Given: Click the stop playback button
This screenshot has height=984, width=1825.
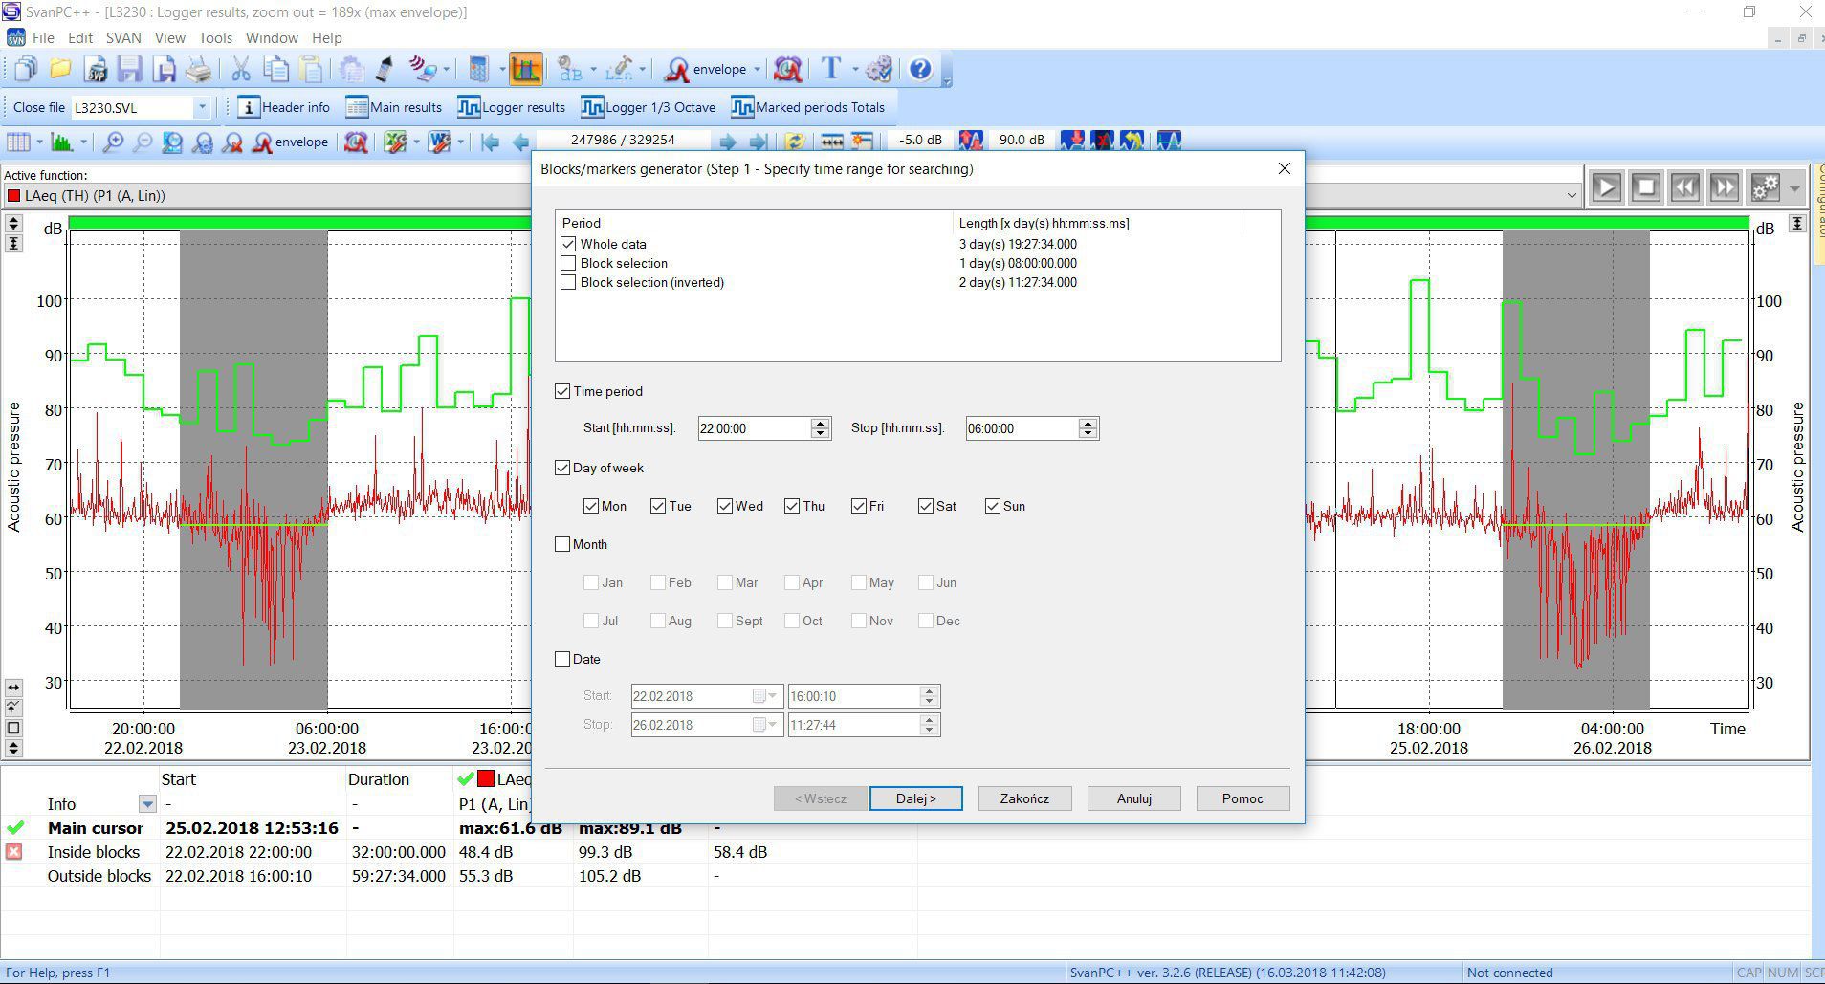Looking at the screenshot, I should pyautogui.click(x=1646, y=187).
